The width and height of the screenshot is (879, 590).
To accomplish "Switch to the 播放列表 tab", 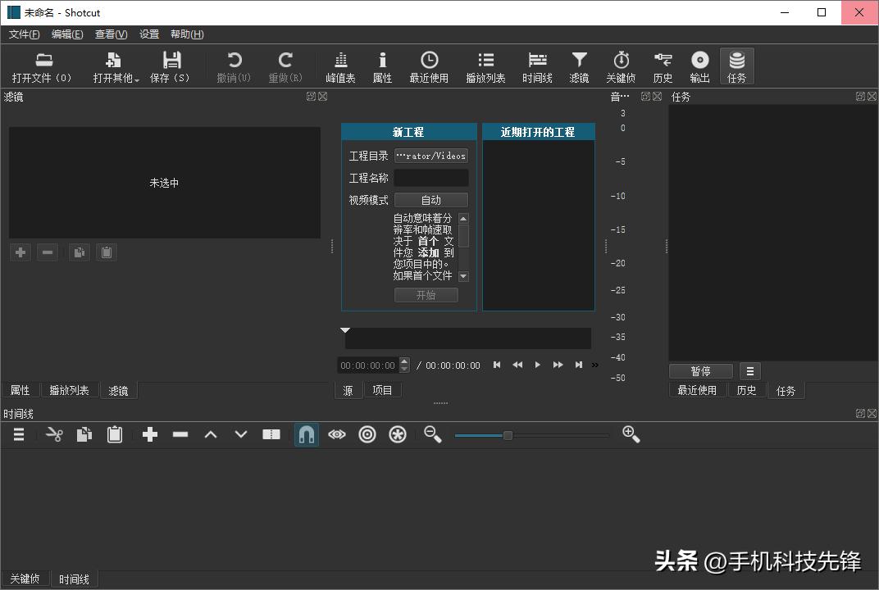I will coord(69,390).
